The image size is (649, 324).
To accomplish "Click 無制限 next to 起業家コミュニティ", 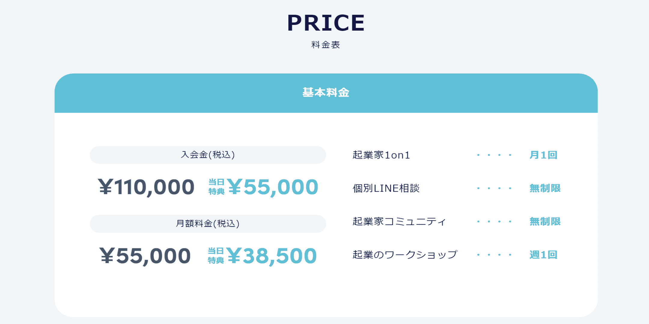I will point(545,222).
